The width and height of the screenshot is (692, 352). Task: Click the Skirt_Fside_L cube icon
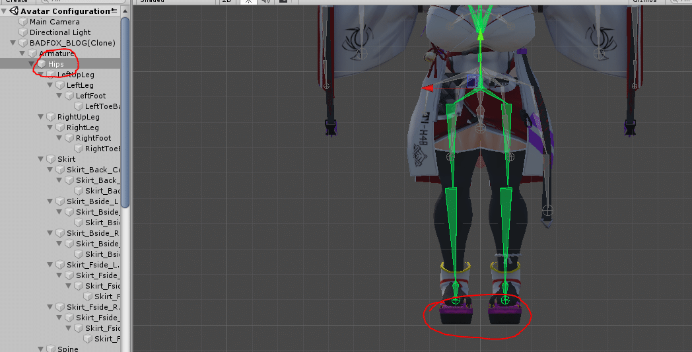[60, 265]
